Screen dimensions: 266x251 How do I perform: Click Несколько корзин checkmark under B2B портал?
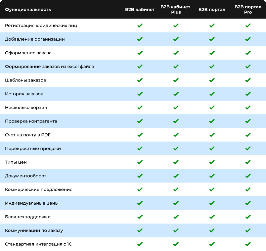point(212,108)
